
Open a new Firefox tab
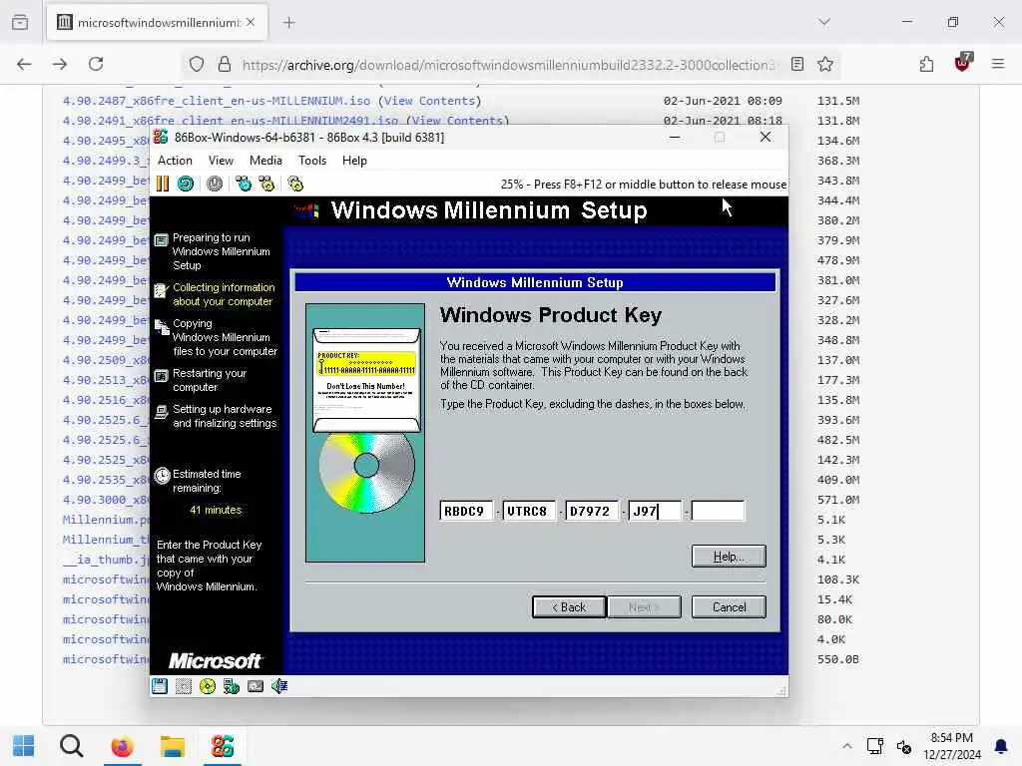click(x=289, y=23)
